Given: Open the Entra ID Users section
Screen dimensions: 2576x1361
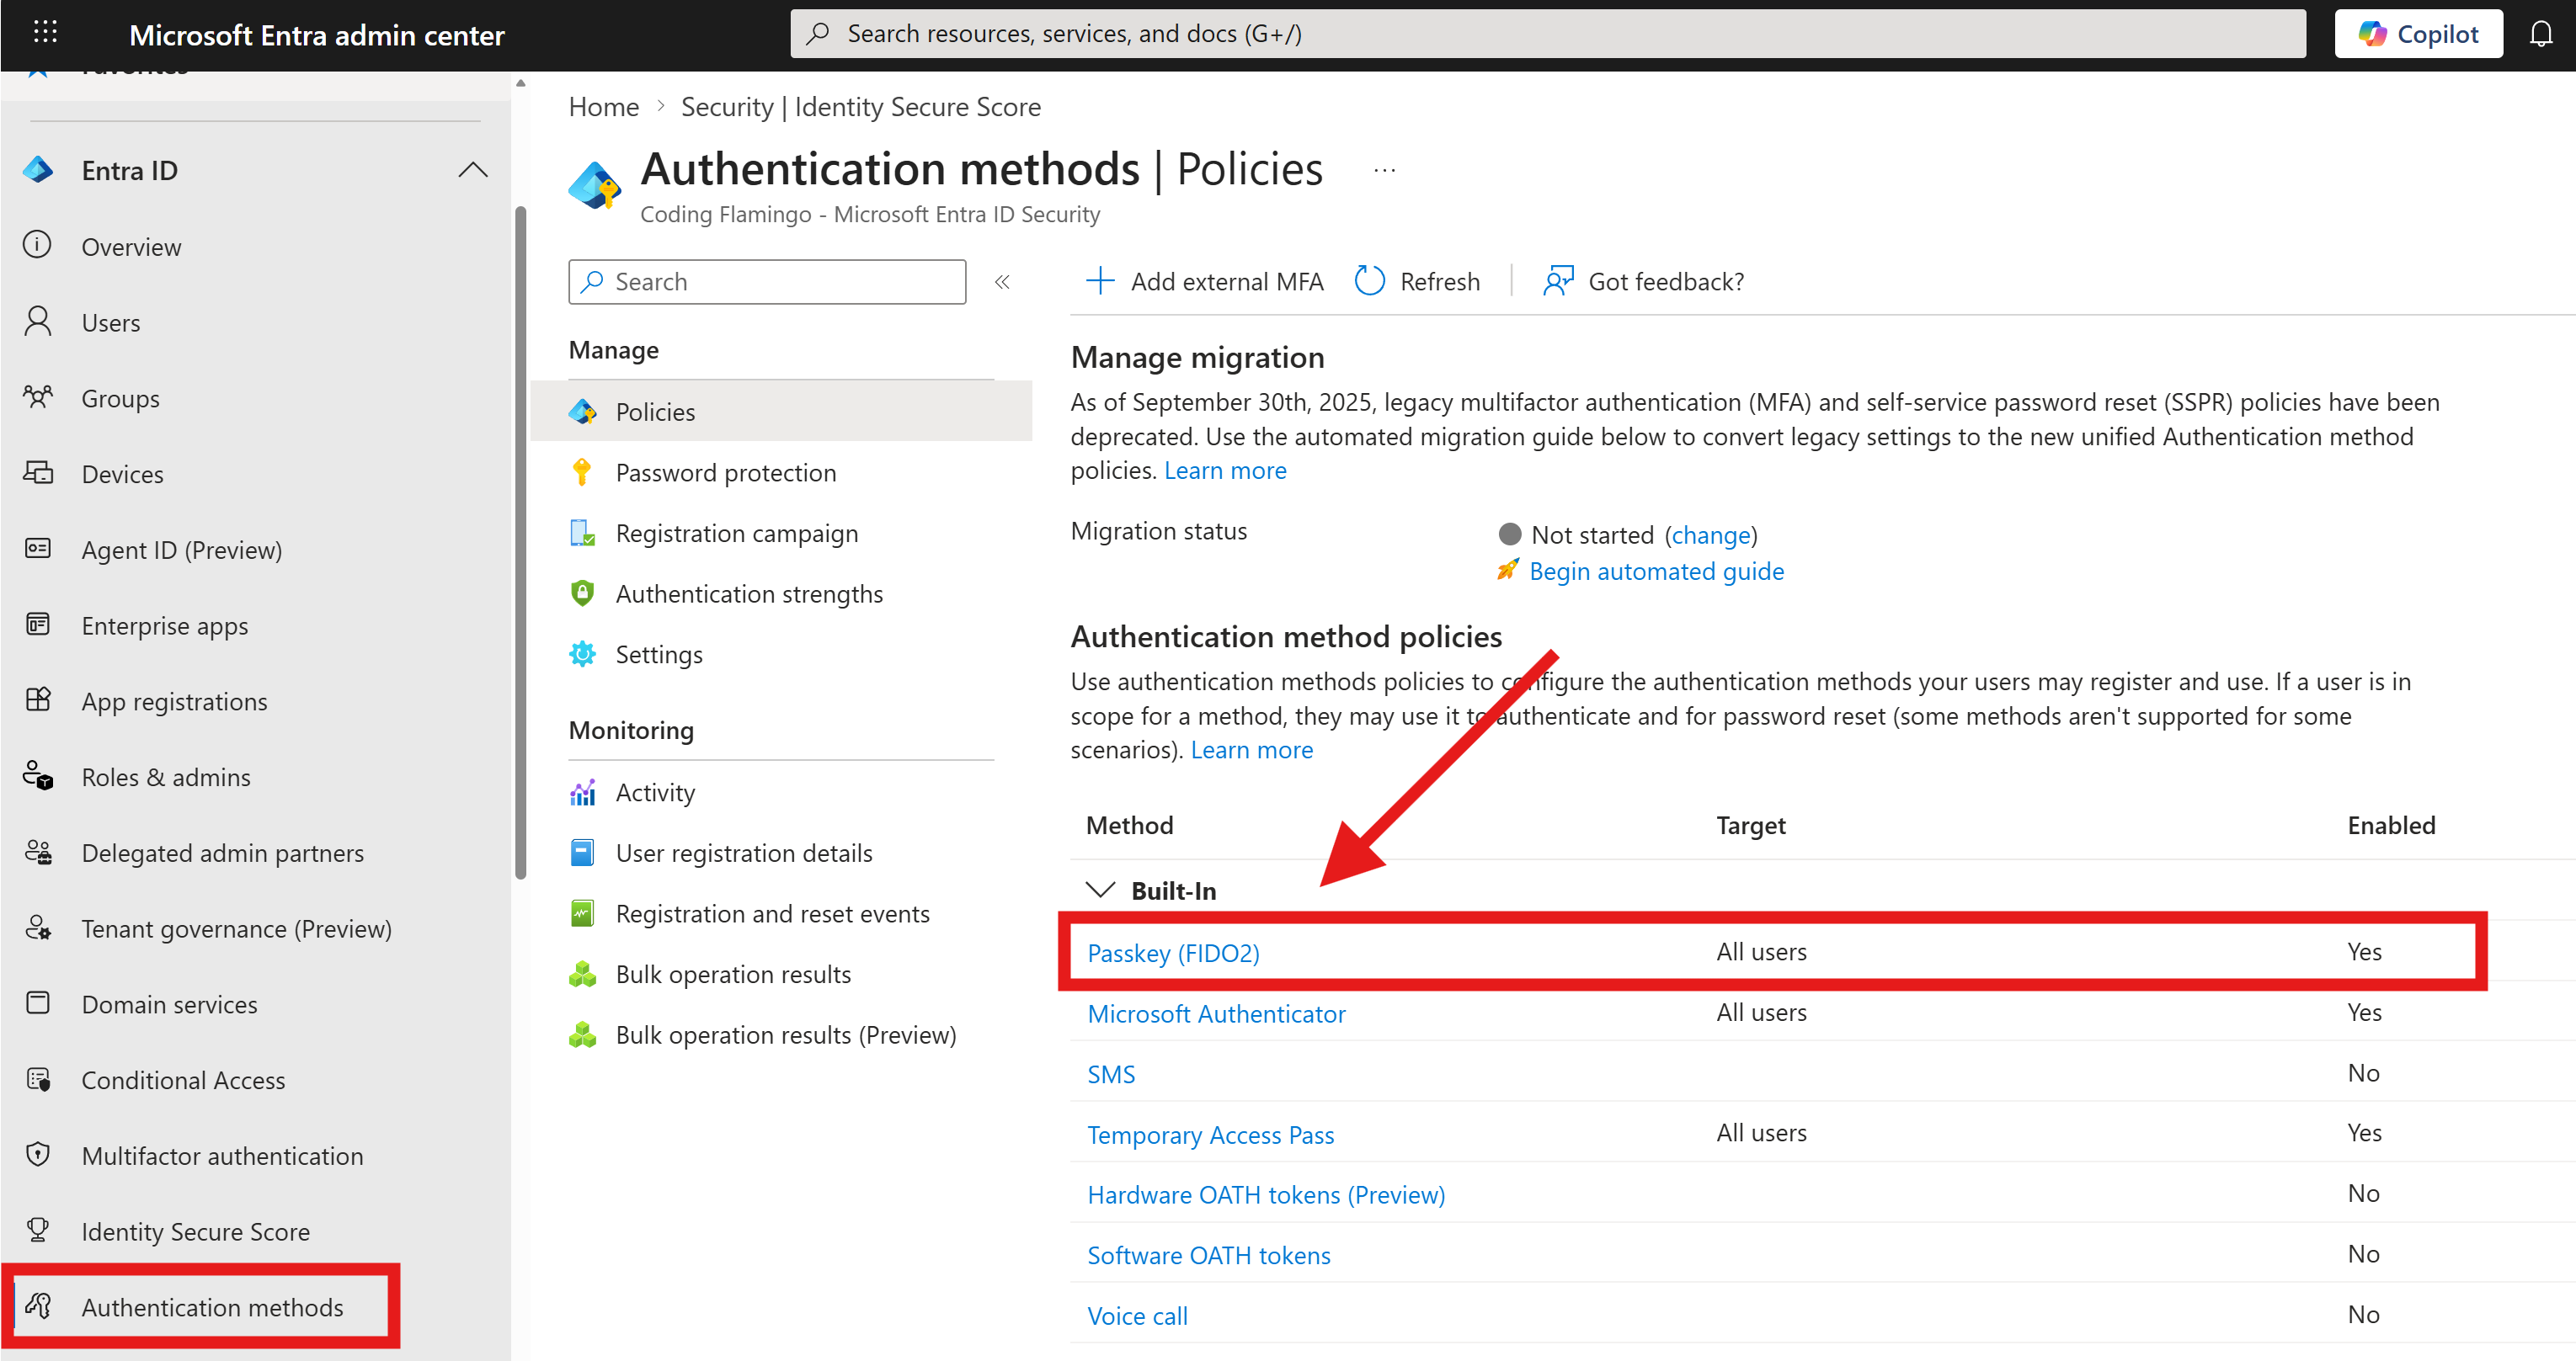Looking at the screenshot, I should (110, 322).
